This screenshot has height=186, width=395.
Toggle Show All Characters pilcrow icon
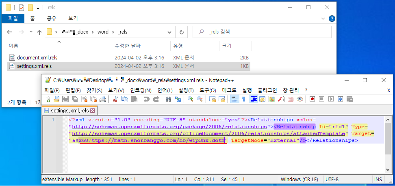click(x=244, y=99)
